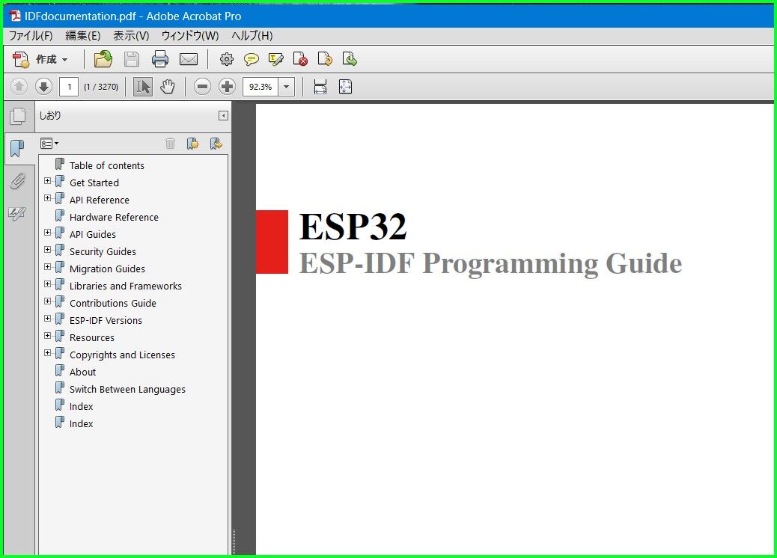This screenshot has height=558, width=777.
Task: Add a new bookmark in the bookmarks panel
Action: [x=193, y=143]
